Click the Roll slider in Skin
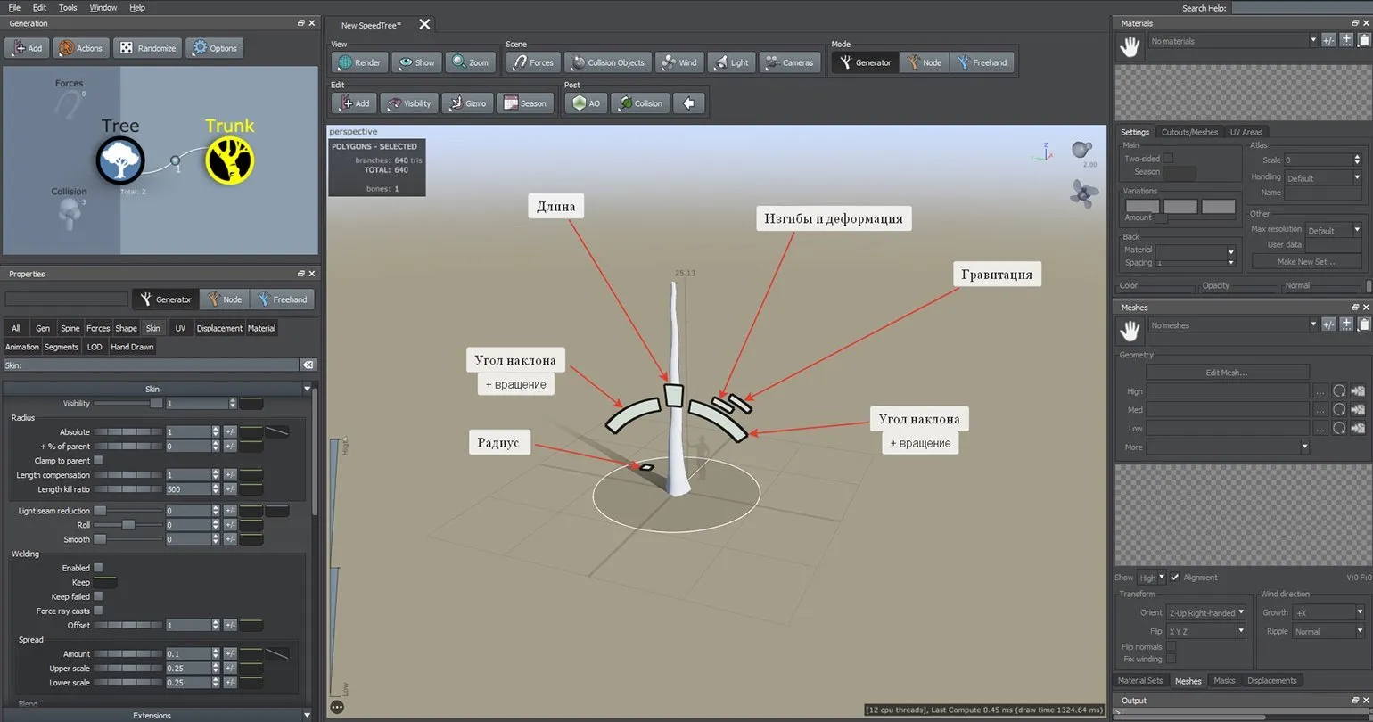The image size is (1373, 722). point(128,525)
